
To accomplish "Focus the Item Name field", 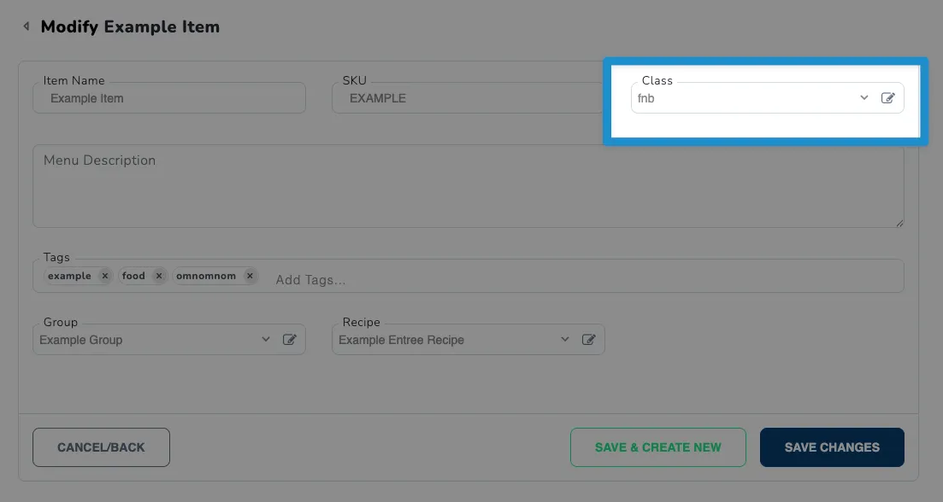I will pos(169,98).
